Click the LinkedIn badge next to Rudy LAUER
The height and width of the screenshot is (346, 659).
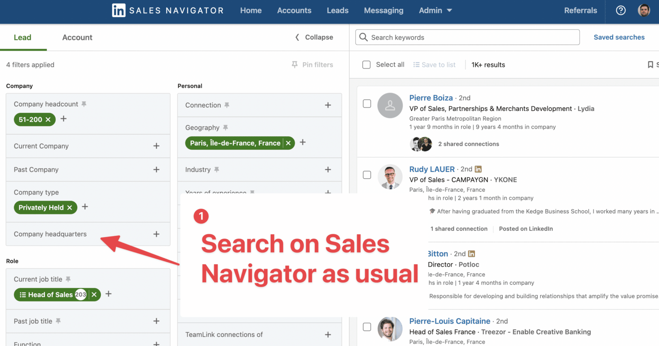tap(478, 169)
